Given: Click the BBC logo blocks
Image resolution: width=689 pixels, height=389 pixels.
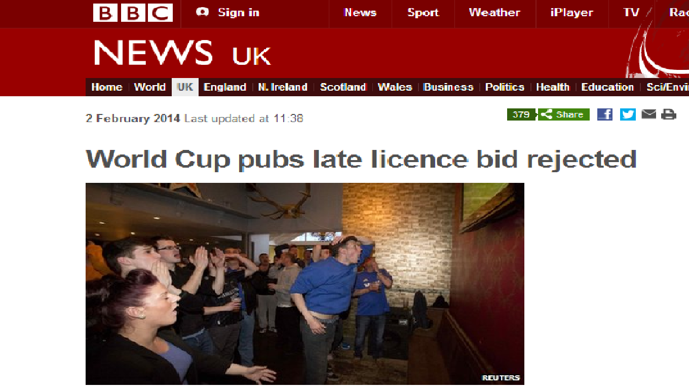Looking at the screenshot, I should pos(133,13).
